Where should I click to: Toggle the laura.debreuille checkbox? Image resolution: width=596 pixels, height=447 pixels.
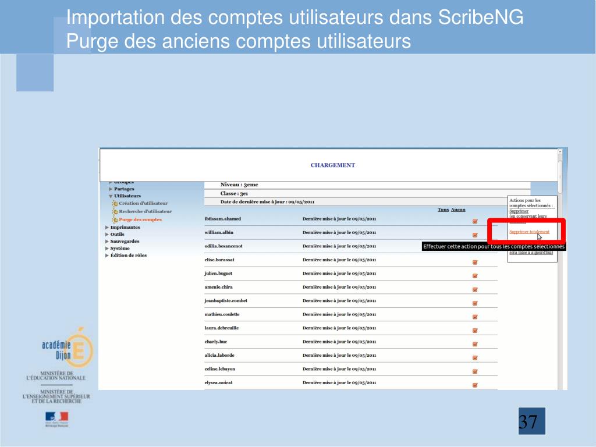click(475, 331)
